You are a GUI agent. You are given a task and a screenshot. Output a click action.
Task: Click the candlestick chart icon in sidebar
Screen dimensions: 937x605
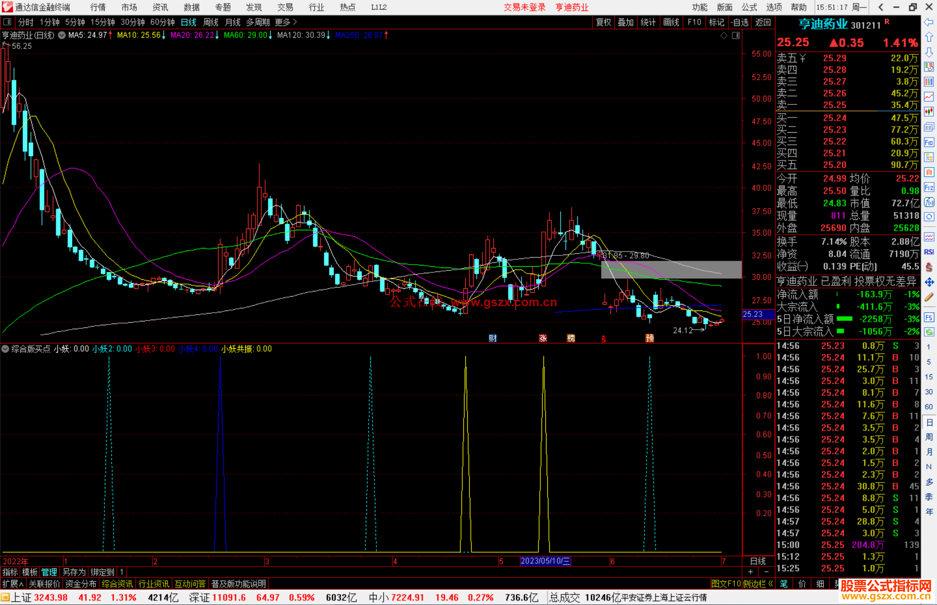[929, 112]
